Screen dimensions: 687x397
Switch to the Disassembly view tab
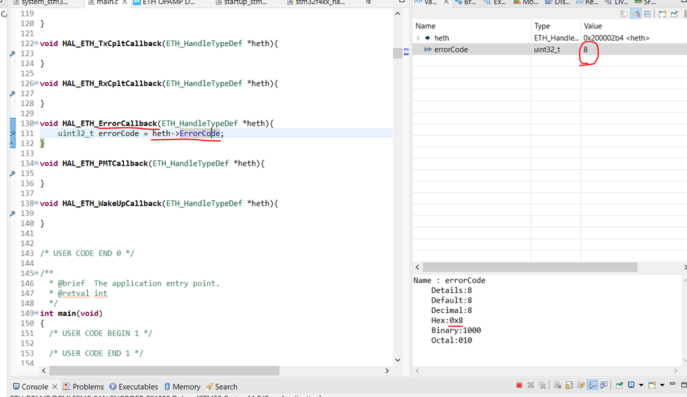558,3
